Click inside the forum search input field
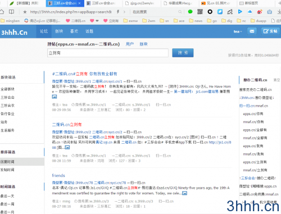 click(x=108, y=53)
